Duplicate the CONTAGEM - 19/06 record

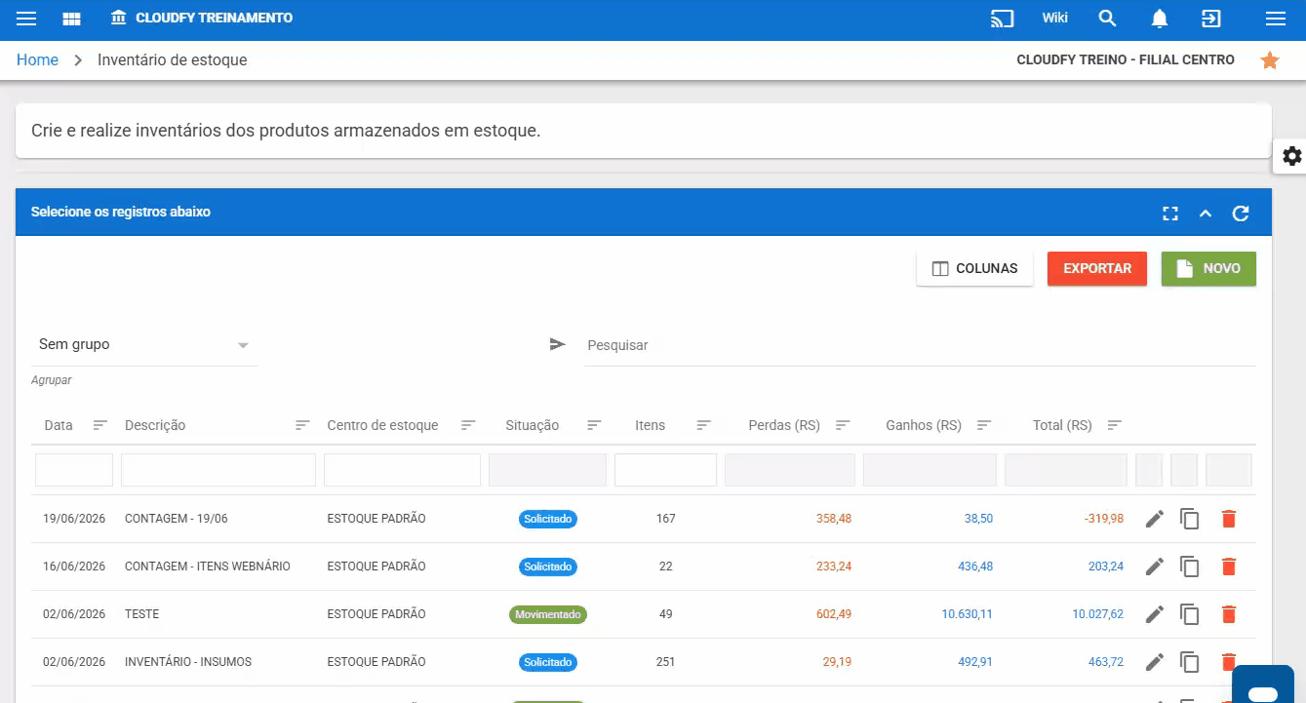click(1190, 519)
